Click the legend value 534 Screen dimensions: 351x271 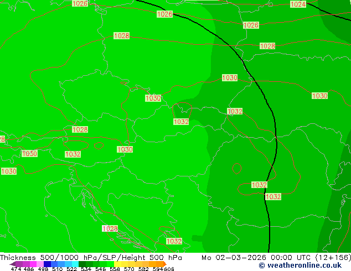(86, 269)
